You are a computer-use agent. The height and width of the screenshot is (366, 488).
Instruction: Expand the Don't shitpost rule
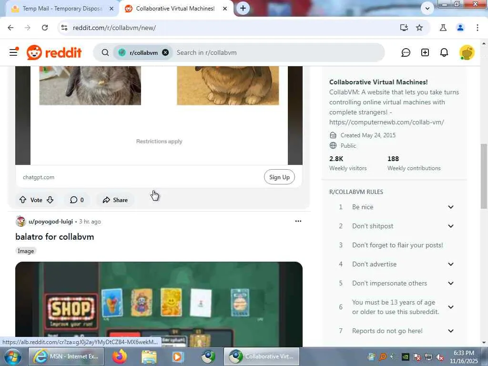pyautogui.click(x=450, y=226)
